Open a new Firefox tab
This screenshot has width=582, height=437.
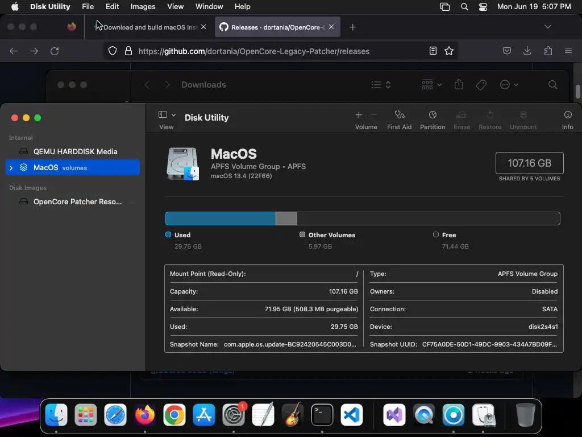click(x=352, y=27)
